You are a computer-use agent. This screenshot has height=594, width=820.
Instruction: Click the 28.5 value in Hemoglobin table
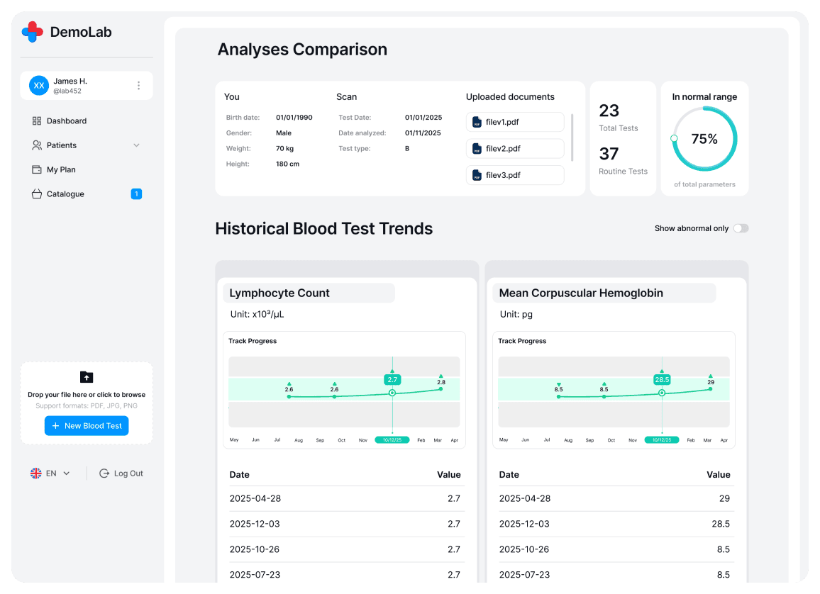721,524
